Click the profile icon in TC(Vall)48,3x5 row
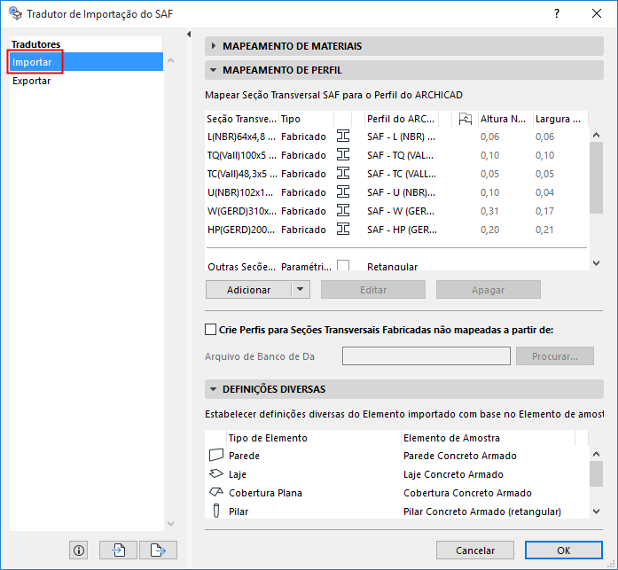 tap(343, 174)
